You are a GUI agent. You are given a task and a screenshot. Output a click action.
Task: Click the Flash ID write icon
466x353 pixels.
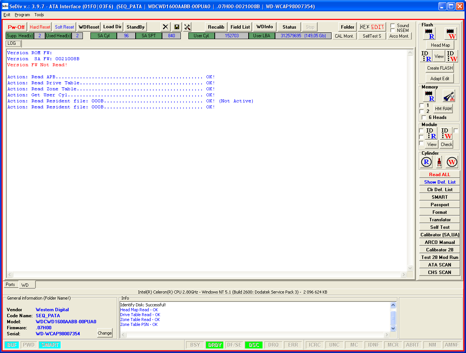tap(452, 56)
